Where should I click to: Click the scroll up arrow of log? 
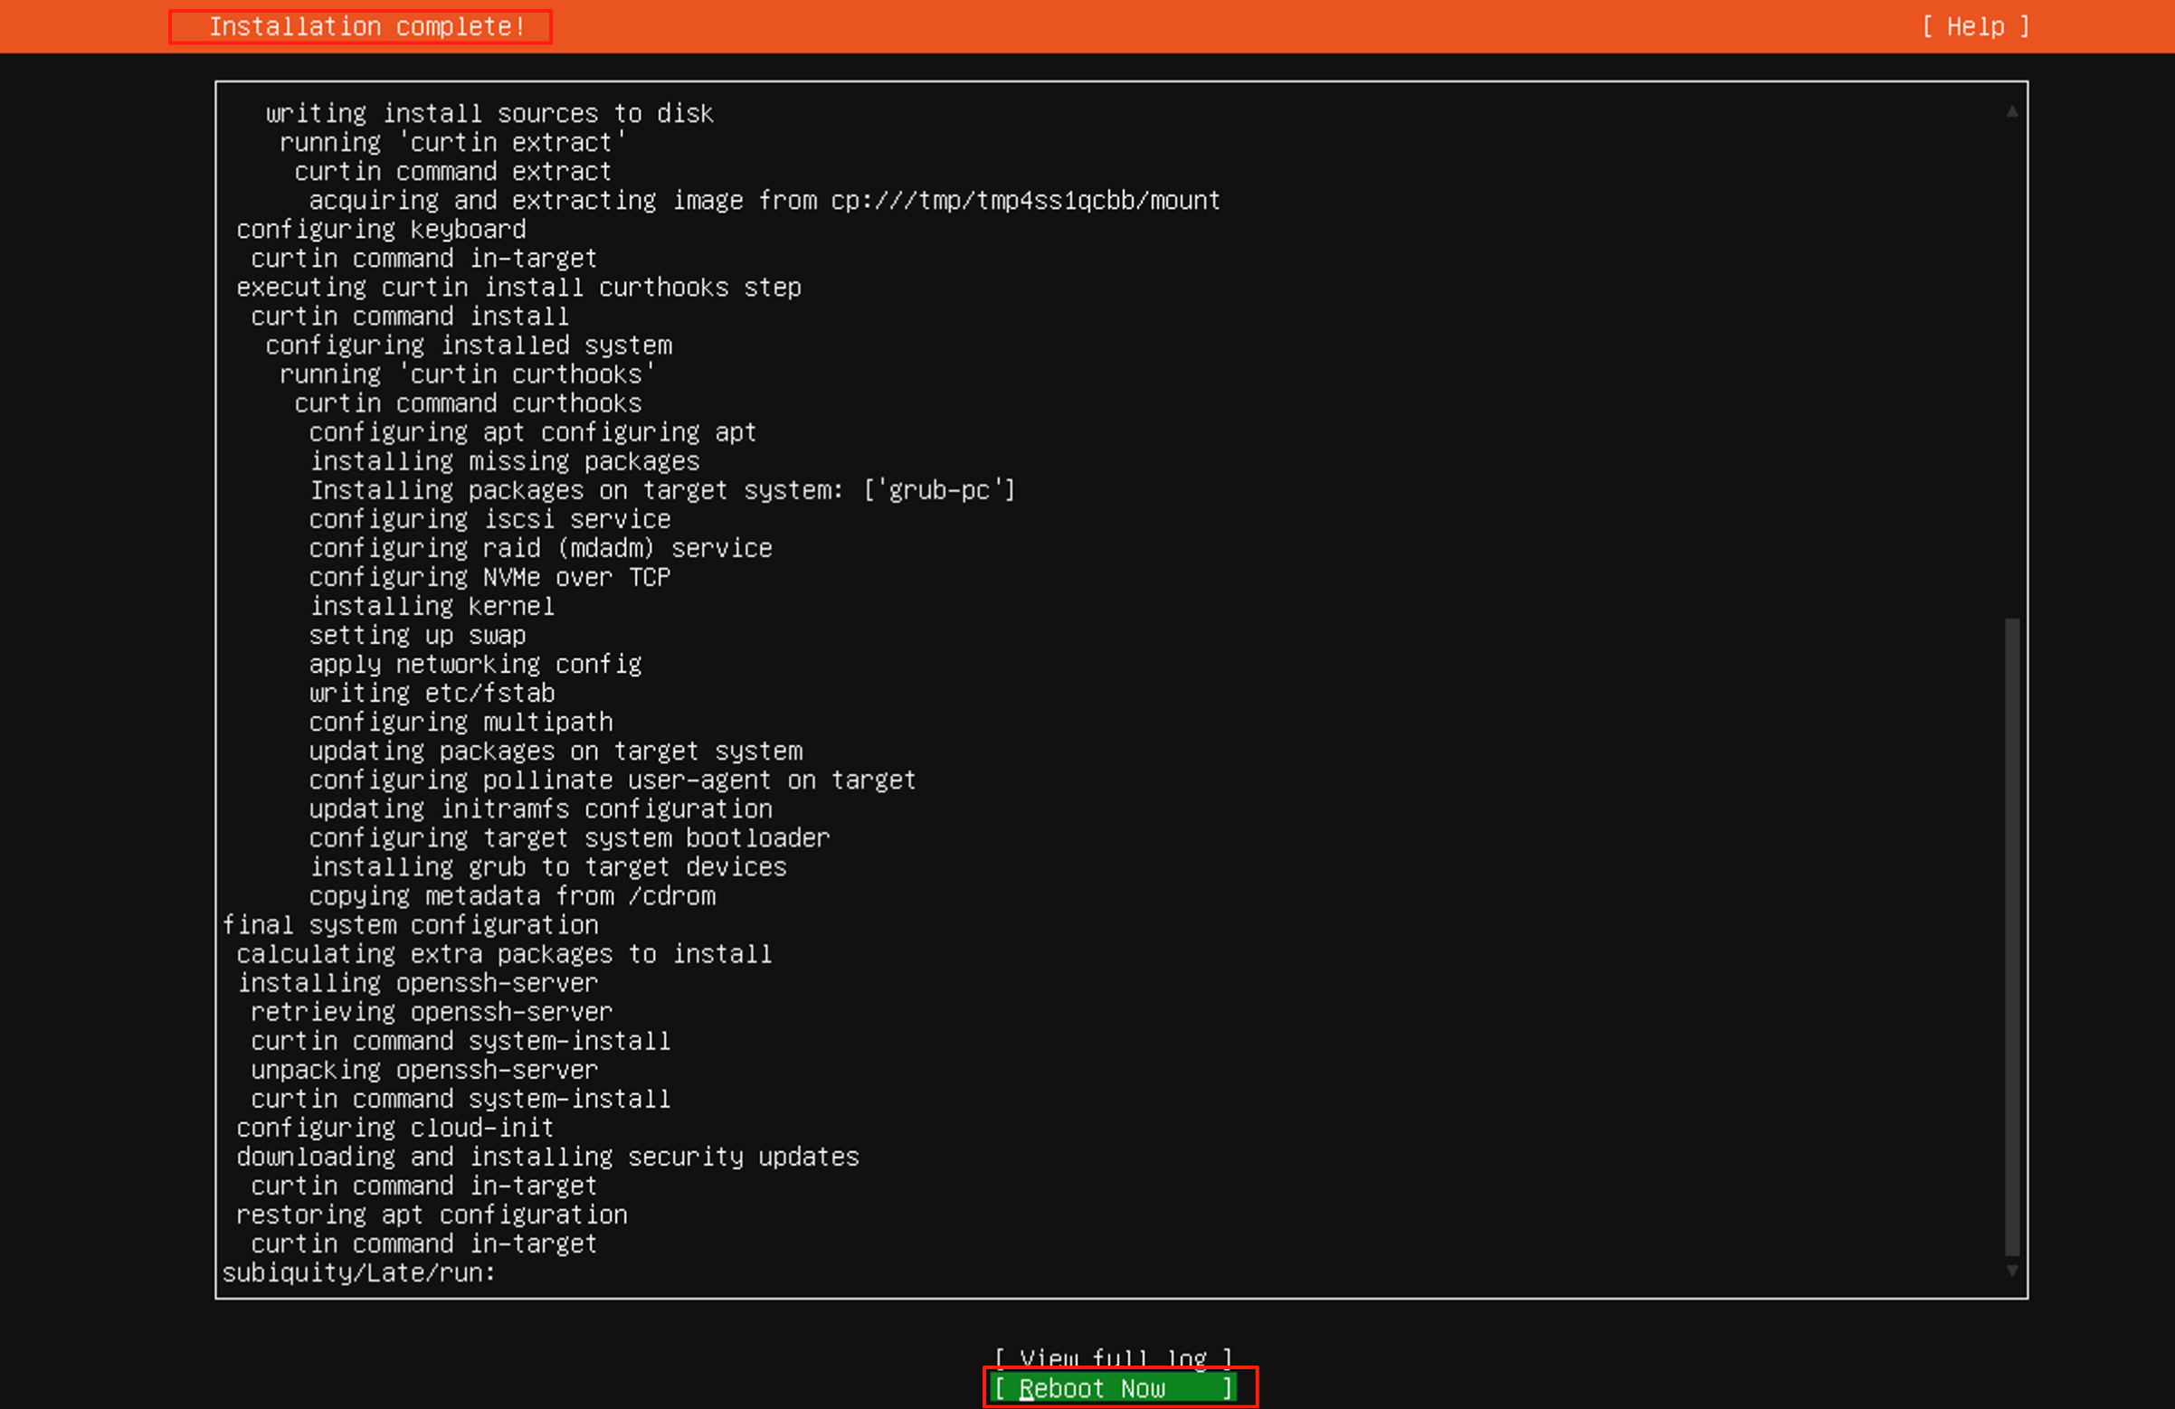pos(2011,111)
